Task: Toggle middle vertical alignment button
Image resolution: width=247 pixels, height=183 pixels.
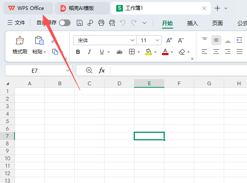Action: coord(216,40)
